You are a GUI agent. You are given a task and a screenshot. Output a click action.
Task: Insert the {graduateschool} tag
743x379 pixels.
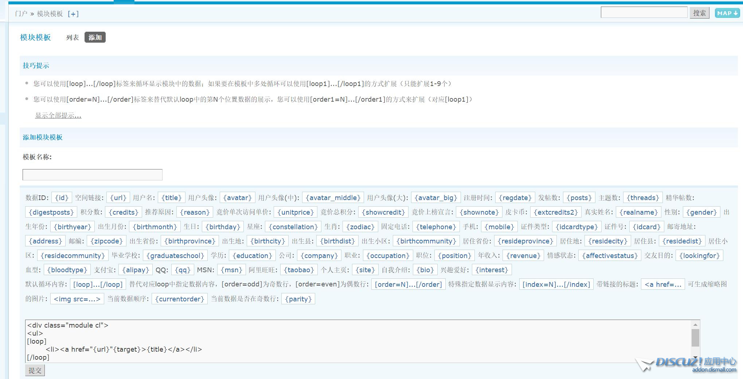[x=175, y=256]
